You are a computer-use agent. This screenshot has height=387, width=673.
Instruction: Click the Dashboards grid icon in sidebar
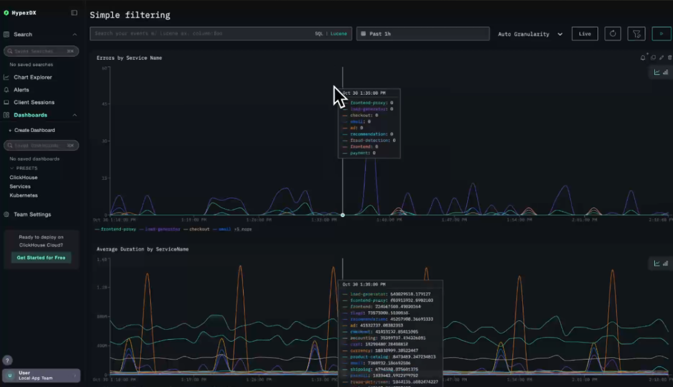tap(6, 115)
